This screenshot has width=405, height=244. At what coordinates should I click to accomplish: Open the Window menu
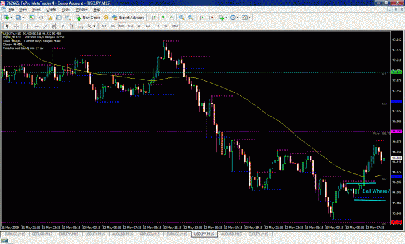click(82, 10)
